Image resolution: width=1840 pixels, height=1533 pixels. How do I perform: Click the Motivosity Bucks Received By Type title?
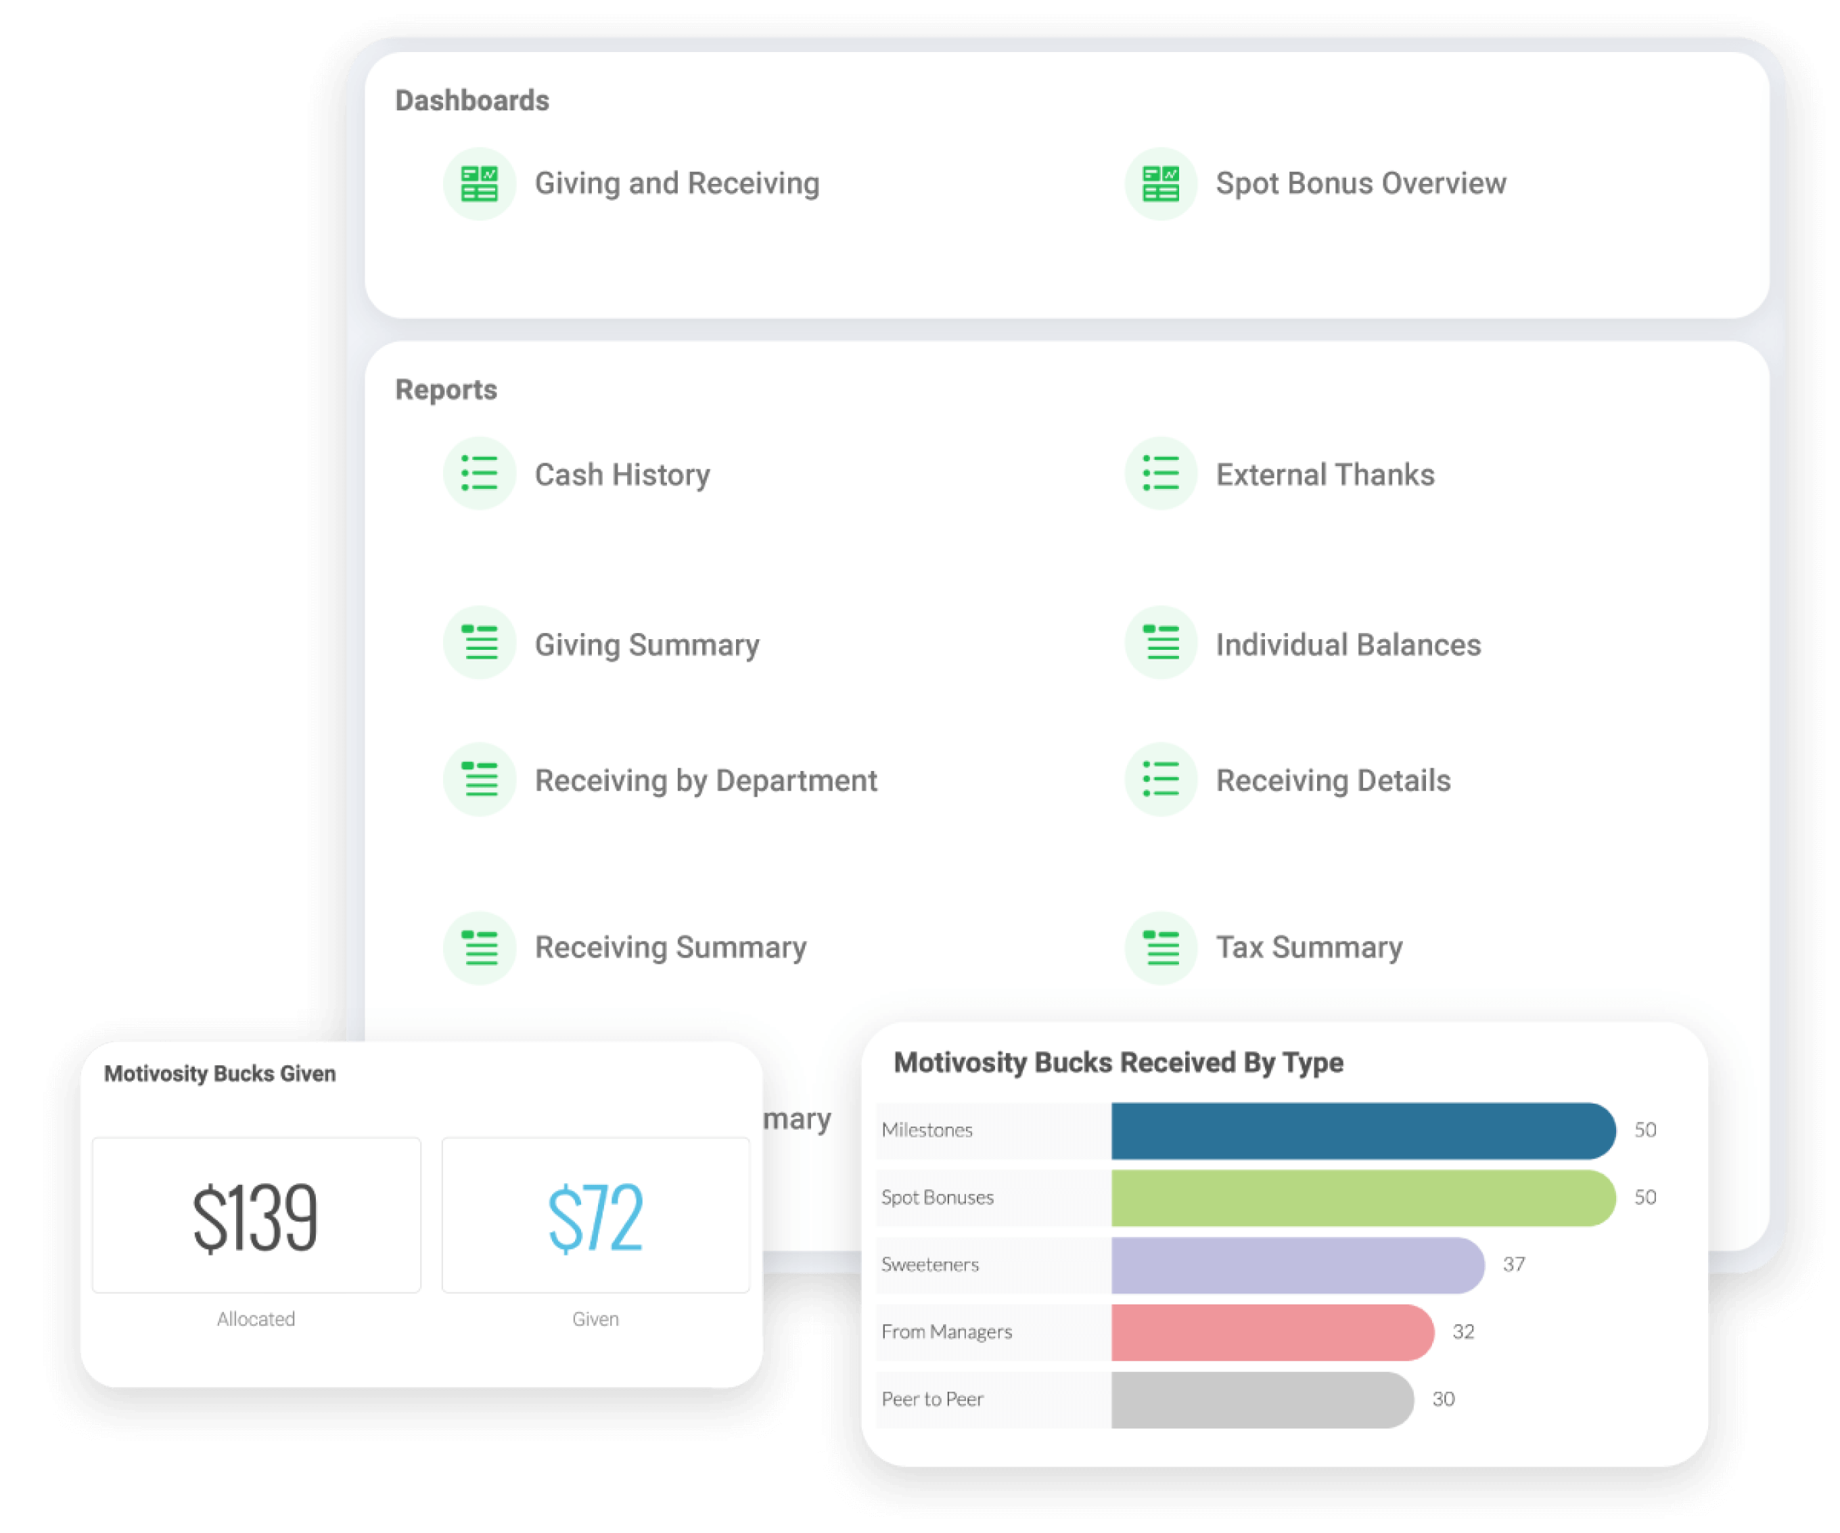coord(1119,1064)
